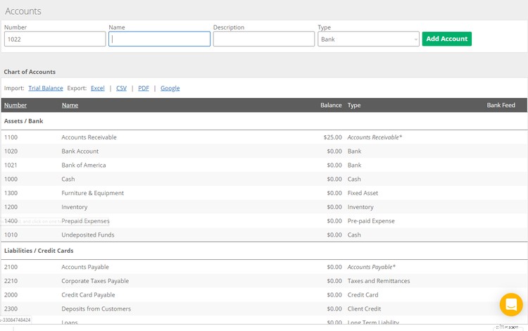
Task: Export accounts to Google
Action: 170,88
